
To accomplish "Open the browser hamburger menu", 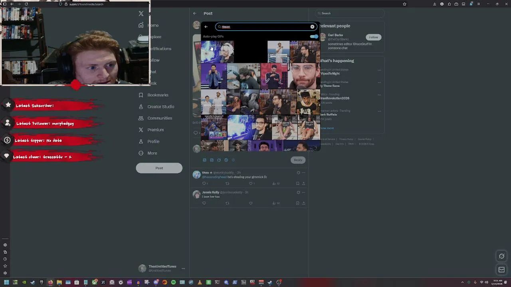I will (478, 4).
